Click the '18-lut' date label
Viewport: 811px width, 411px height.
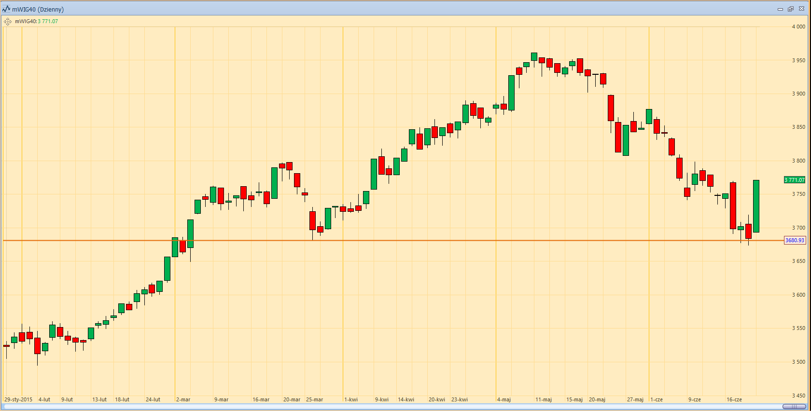coord(122,399)
